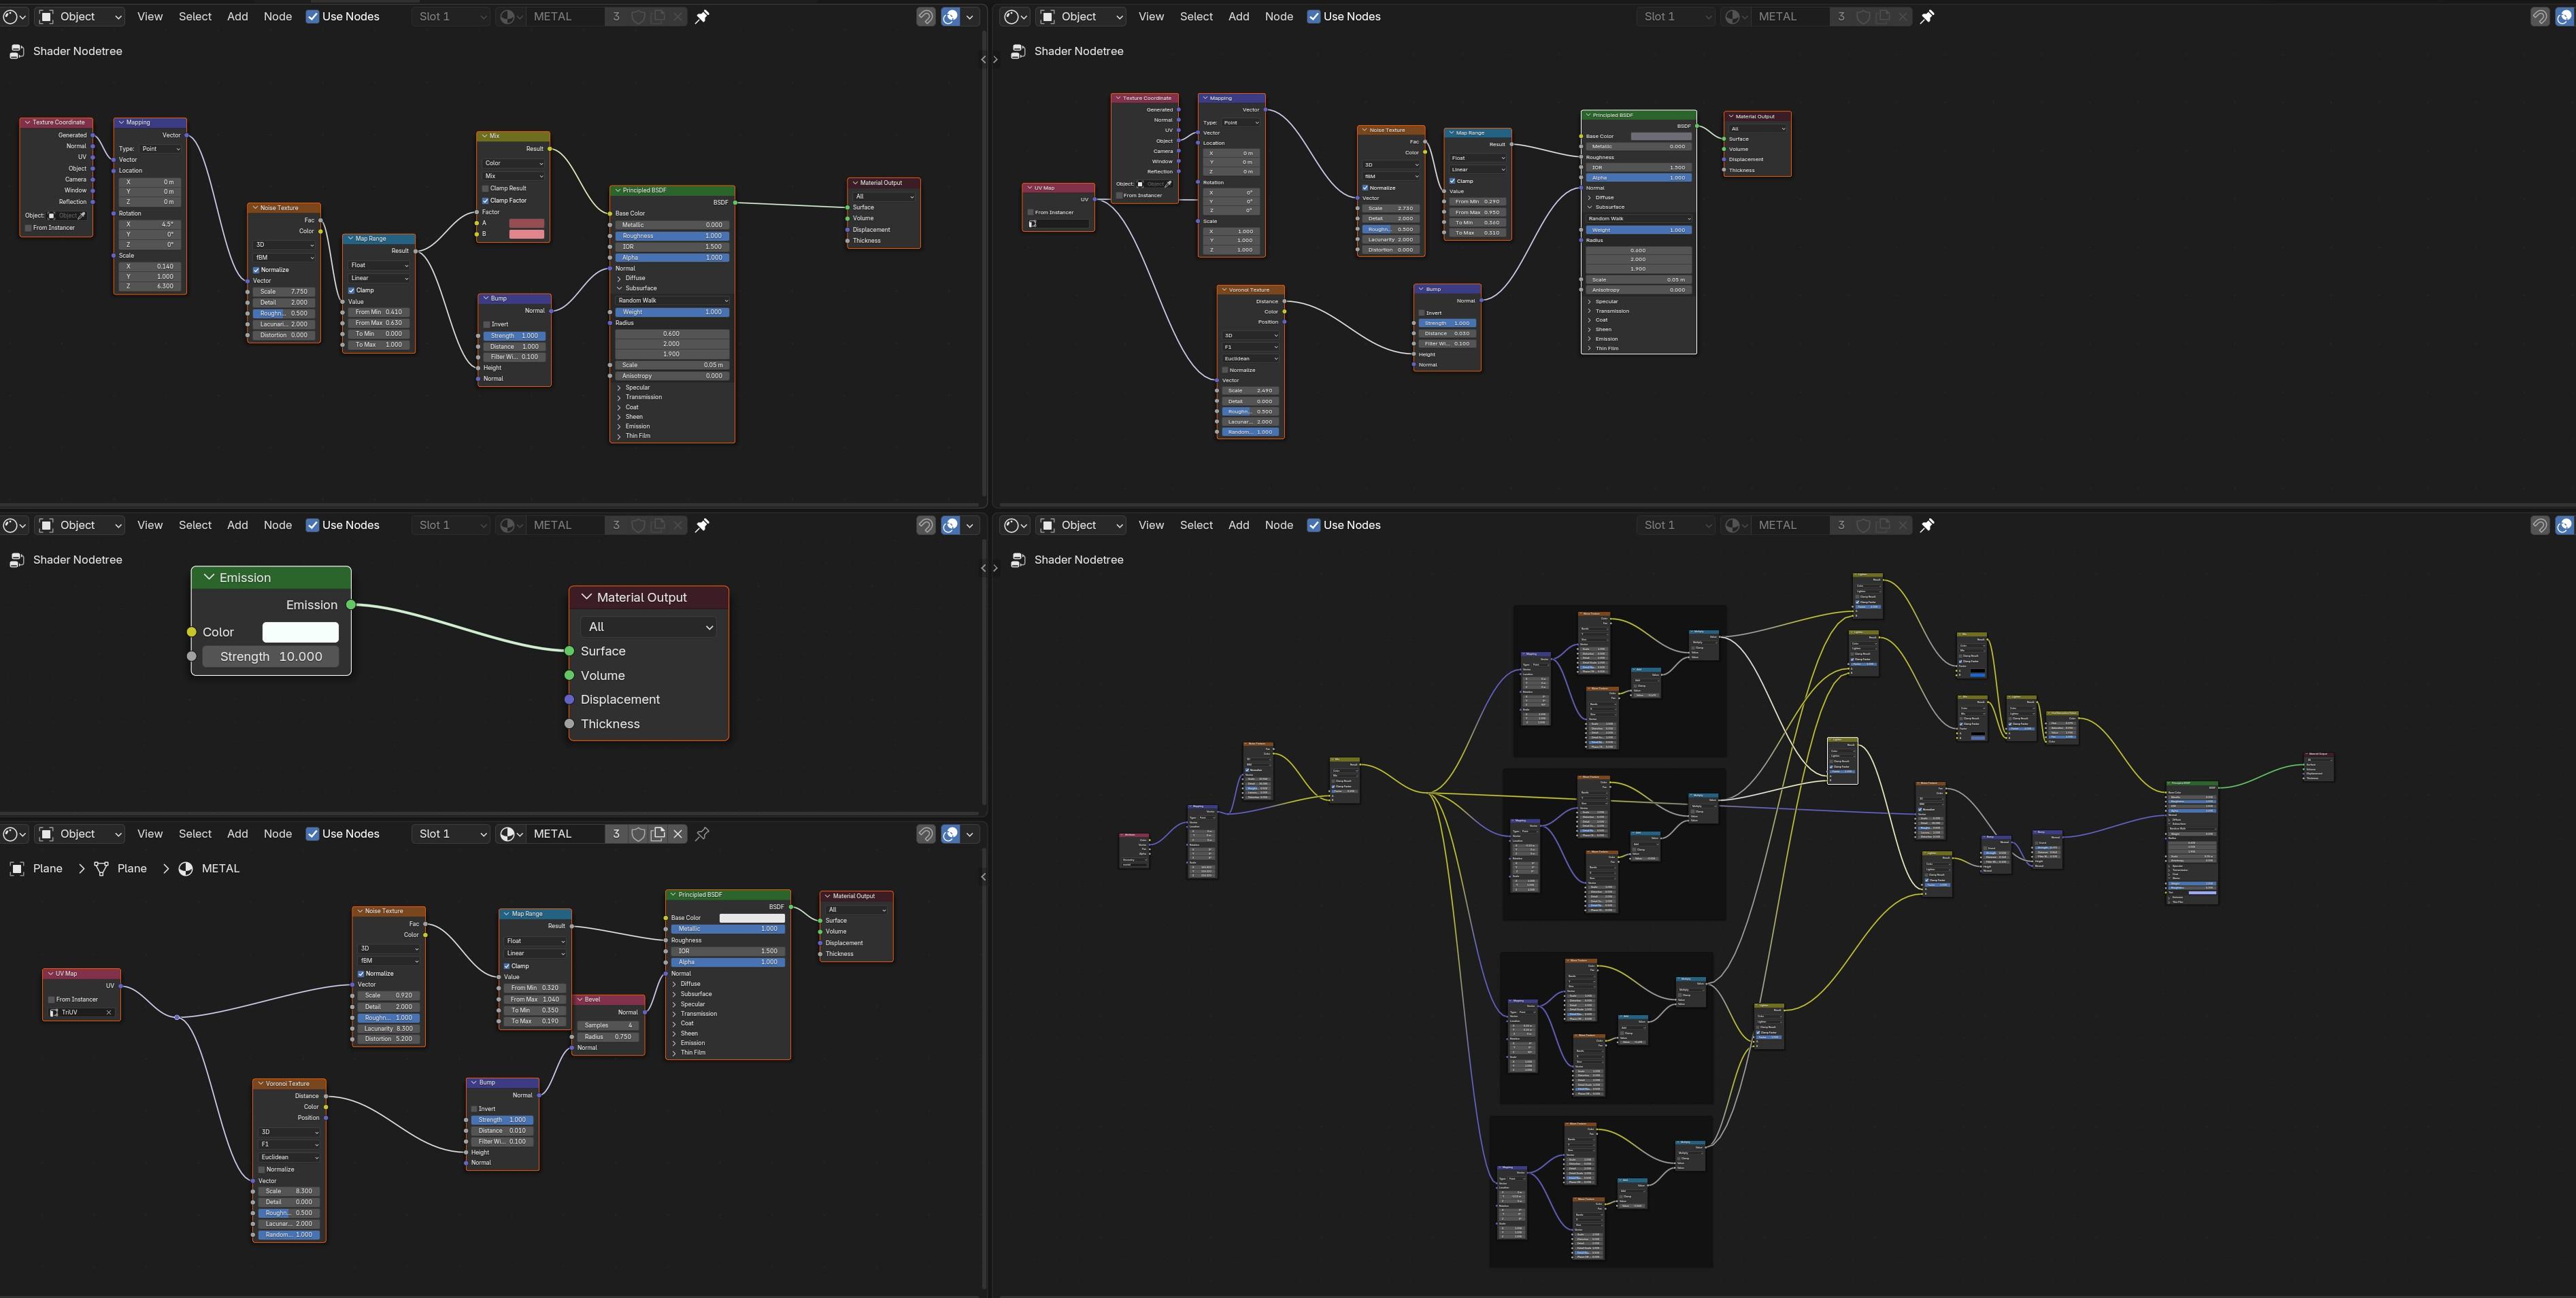Image resolution: width=2576 pixels, height=1298 pixels.
Task: Uncheck Use Nodes in the Plane > METAL editor
Action: click(x=312, y=834)
